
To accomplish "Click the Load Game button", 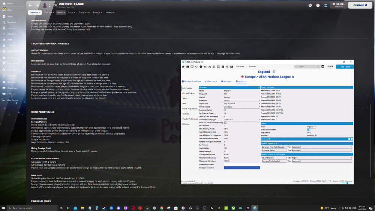I will pos(345,67).
